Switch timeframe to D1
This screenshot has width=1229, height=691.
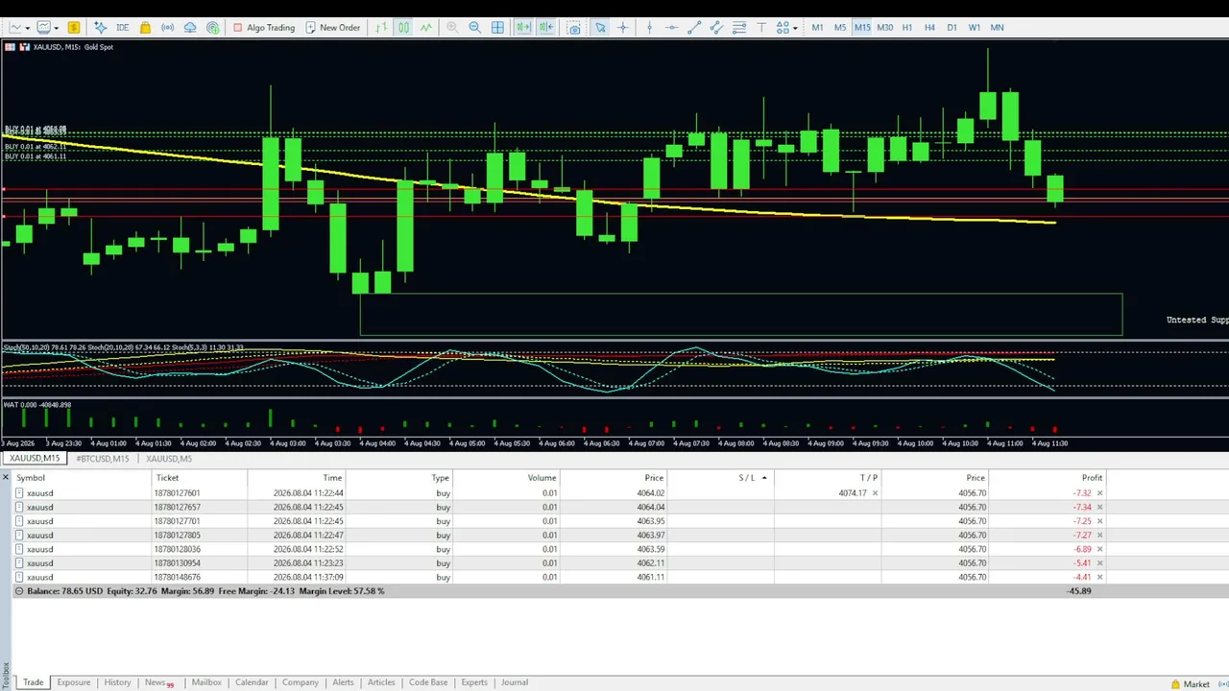pos(952,28)
